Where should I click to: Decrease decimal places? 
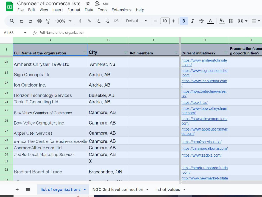[x=98, y=21]
